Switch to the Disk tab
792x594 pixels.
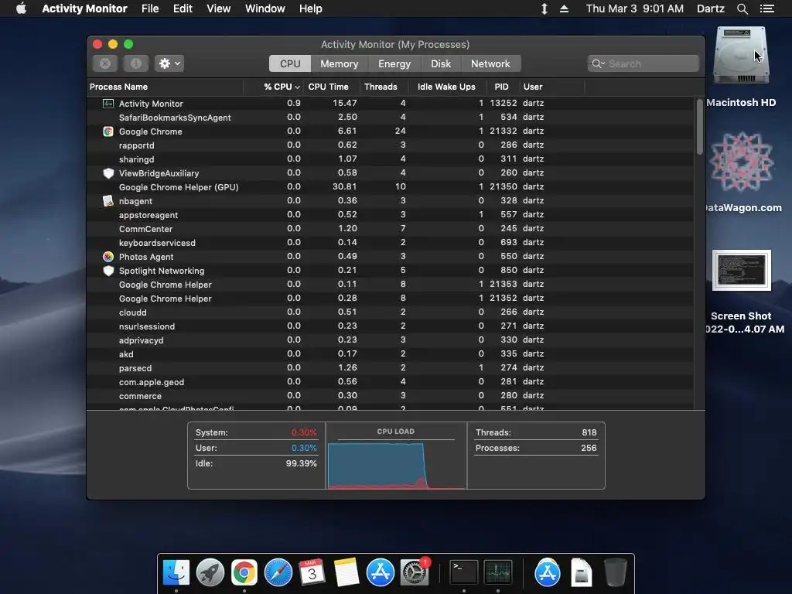point(440,63)
